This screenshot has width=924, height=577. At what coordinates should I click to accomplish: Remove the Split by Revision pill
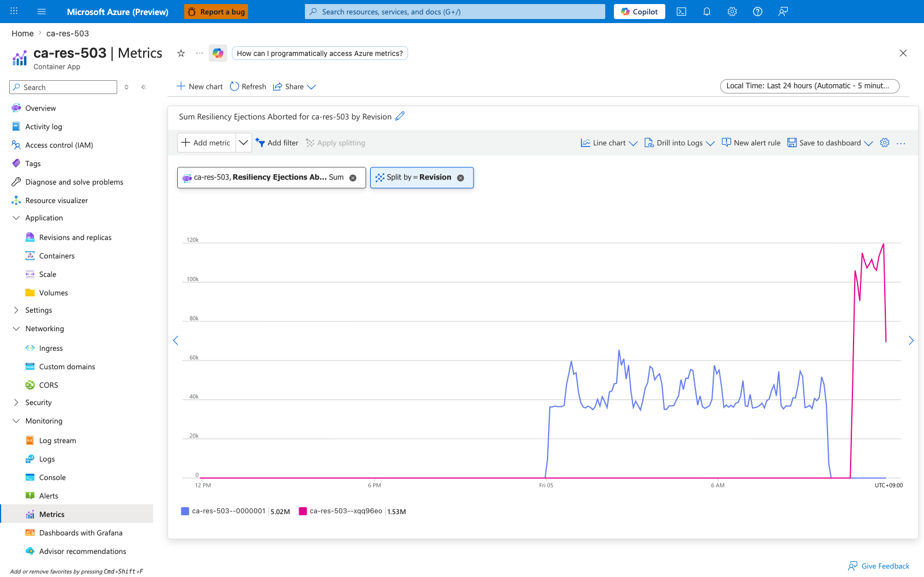pyautogui.click(x=460, y=178)
